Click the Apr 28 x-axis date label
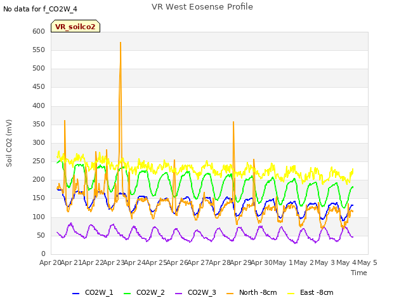The image size is (406, 305). pyautogui.click(x=219, y=262)
